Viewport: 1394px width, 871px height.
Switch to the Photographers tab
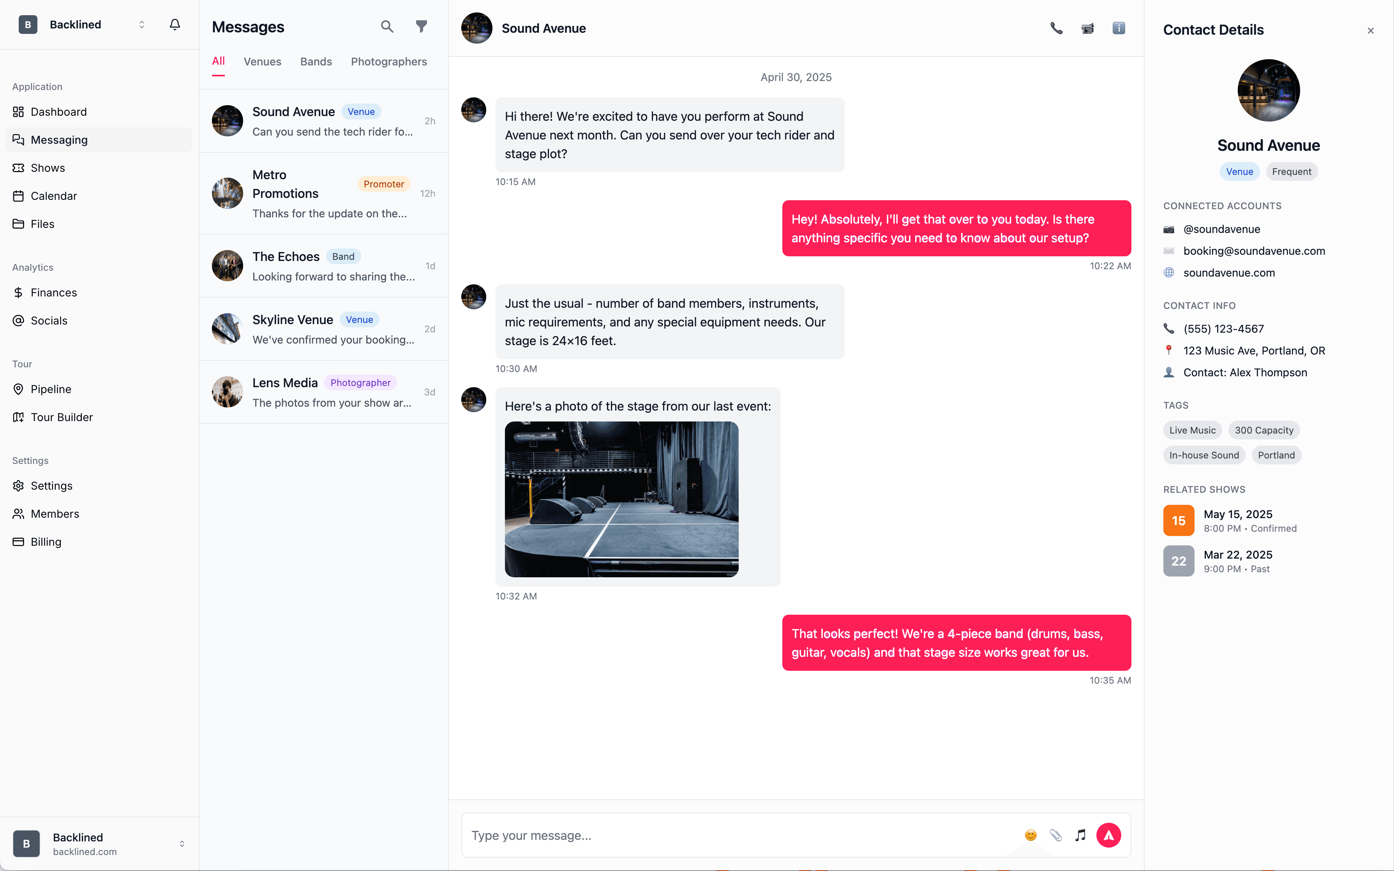tap(389, 62)
